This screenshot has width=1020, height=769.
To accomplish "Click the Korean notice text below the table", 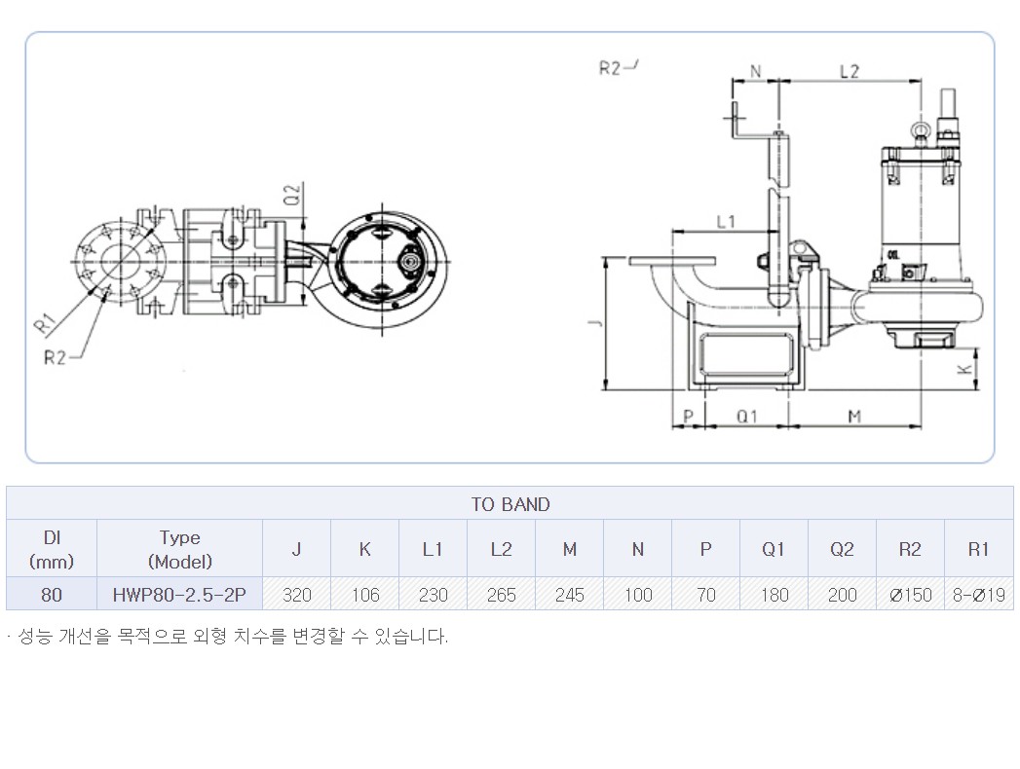I will click(228, 638).
